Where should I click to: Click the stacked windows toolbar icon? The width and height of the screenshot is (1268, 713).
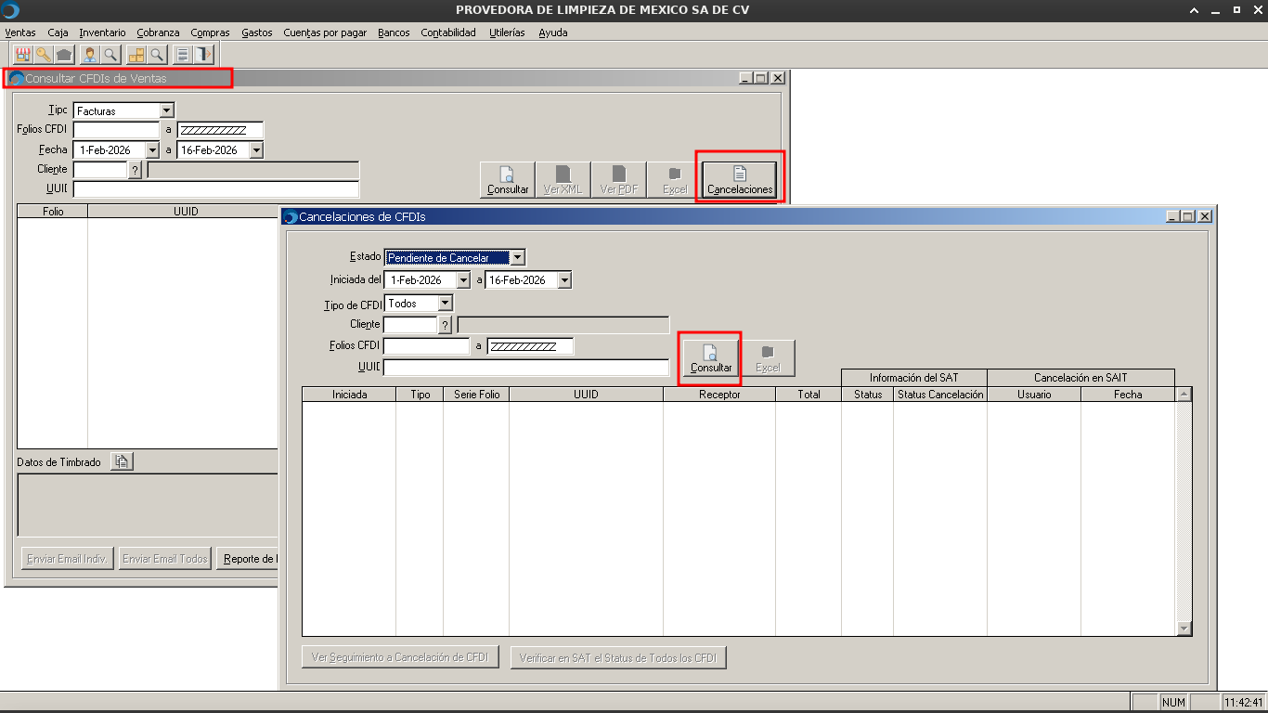click(x=183, y=54)
